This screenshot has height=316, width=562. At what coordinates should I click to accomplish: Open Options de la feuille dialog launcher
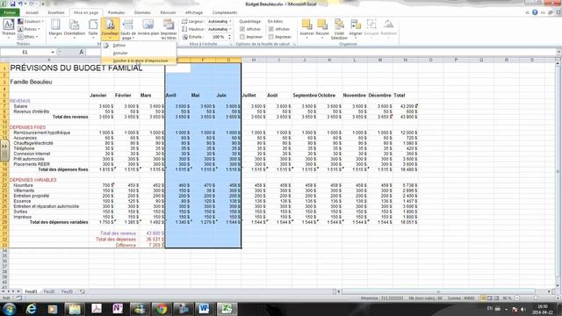294,44
